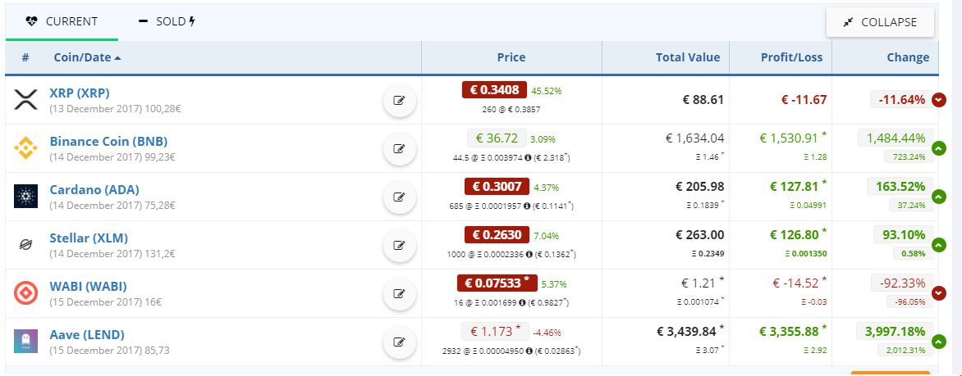Sort by the # column header
The height and width of the screenshot is (376, 962).
[x=25, y=57]
